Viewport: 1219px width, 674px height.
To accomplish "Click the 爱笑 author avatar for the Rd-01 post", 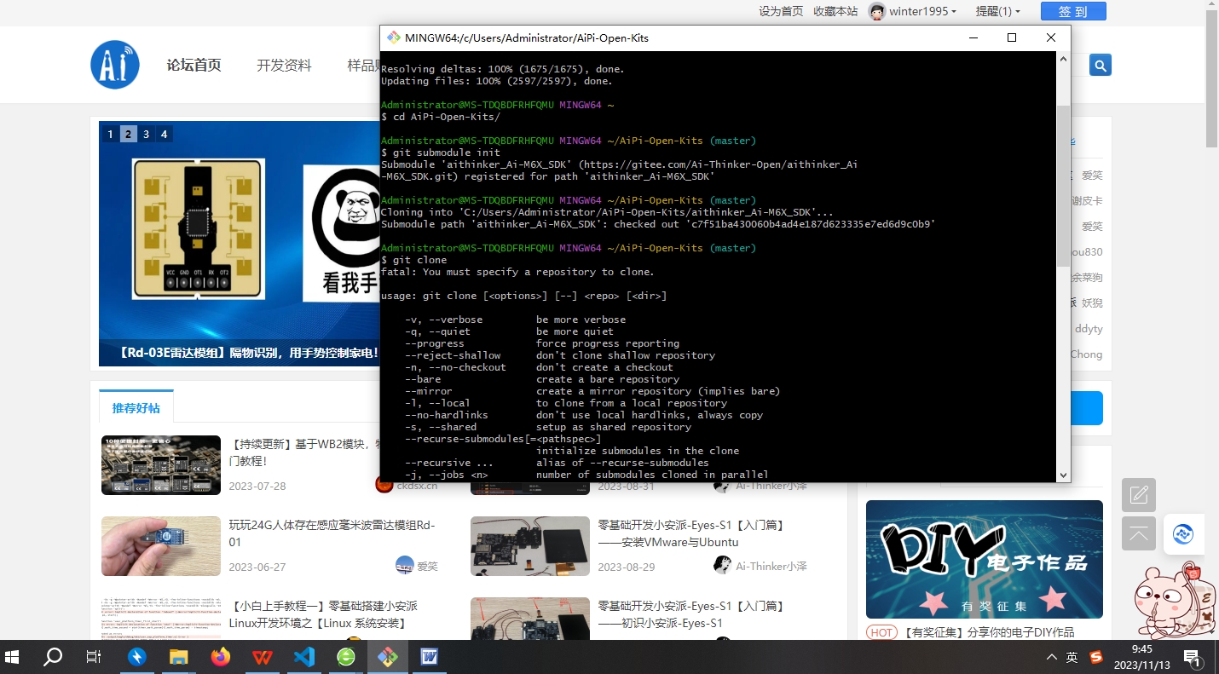I will click(405, 565).
